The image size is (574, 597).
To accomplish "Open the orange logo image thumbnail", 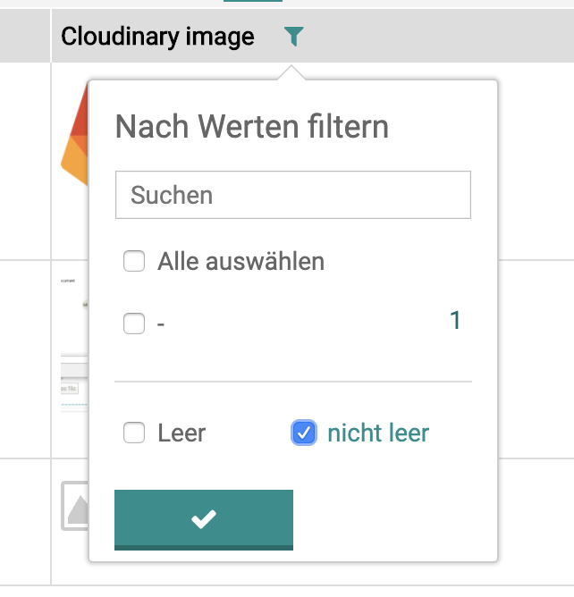I will [x=74, y=135].
